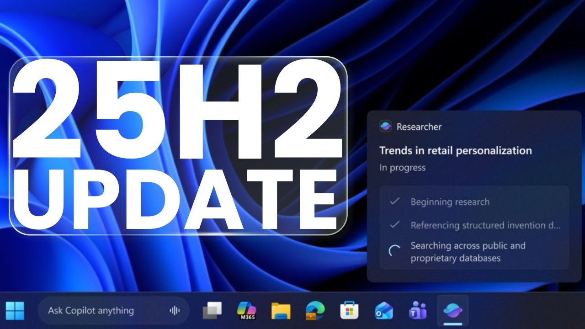
Task: Click the 'In progress' status text
Action: coord(403,168)
